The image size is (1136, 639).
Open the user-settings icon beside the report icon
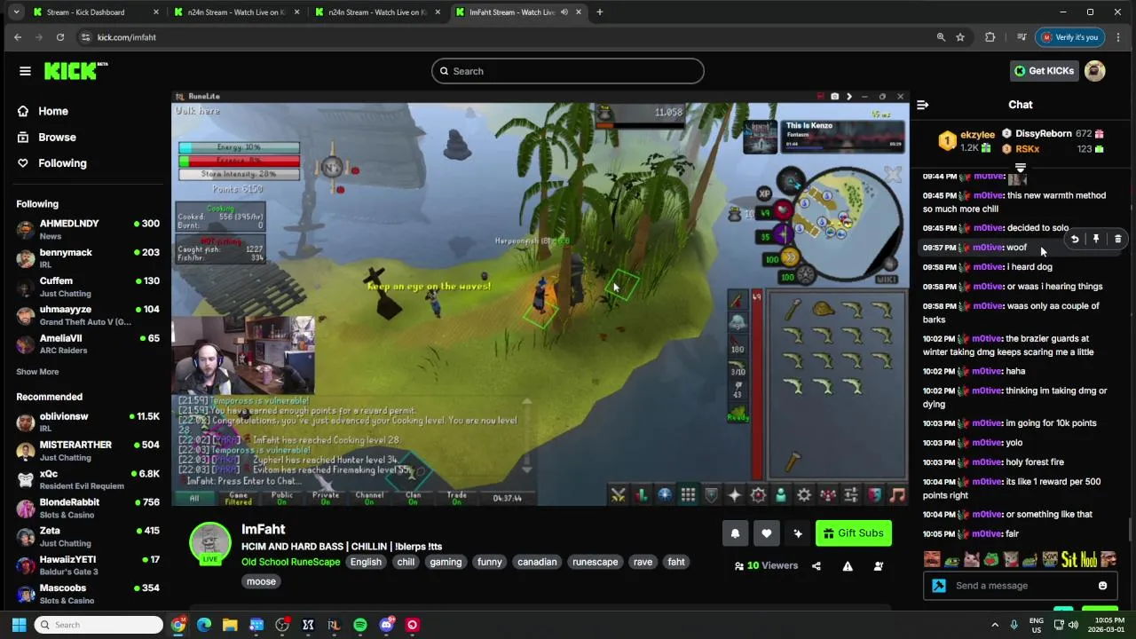879,566
